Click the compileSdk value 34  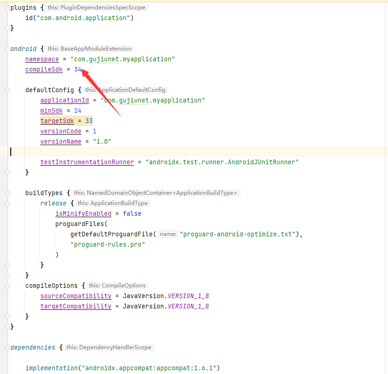tap(78, 70)
